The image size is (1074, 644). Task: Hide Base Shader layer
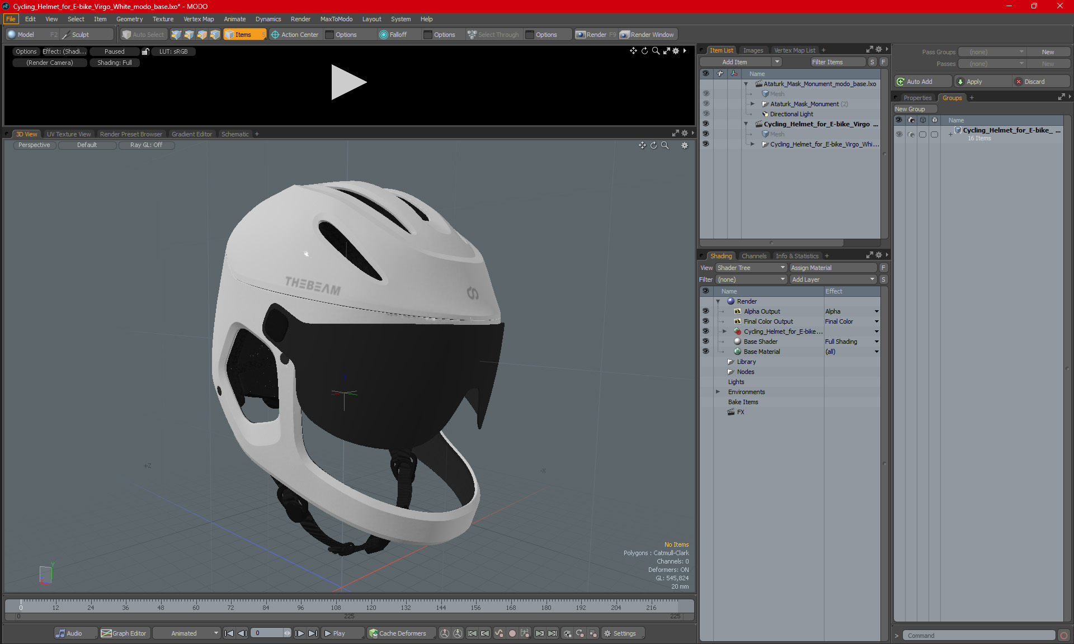point(706,342)
